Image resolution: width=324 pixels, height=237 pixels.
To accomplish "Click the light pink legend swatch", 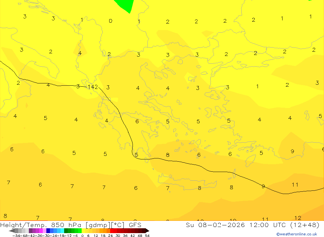I will pos(44,231).
